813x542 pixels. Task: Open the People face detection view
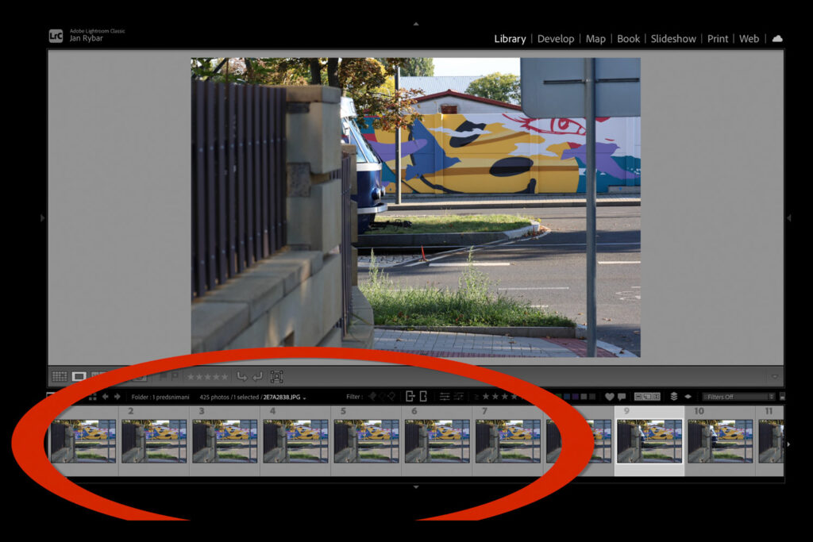(277, 376)
